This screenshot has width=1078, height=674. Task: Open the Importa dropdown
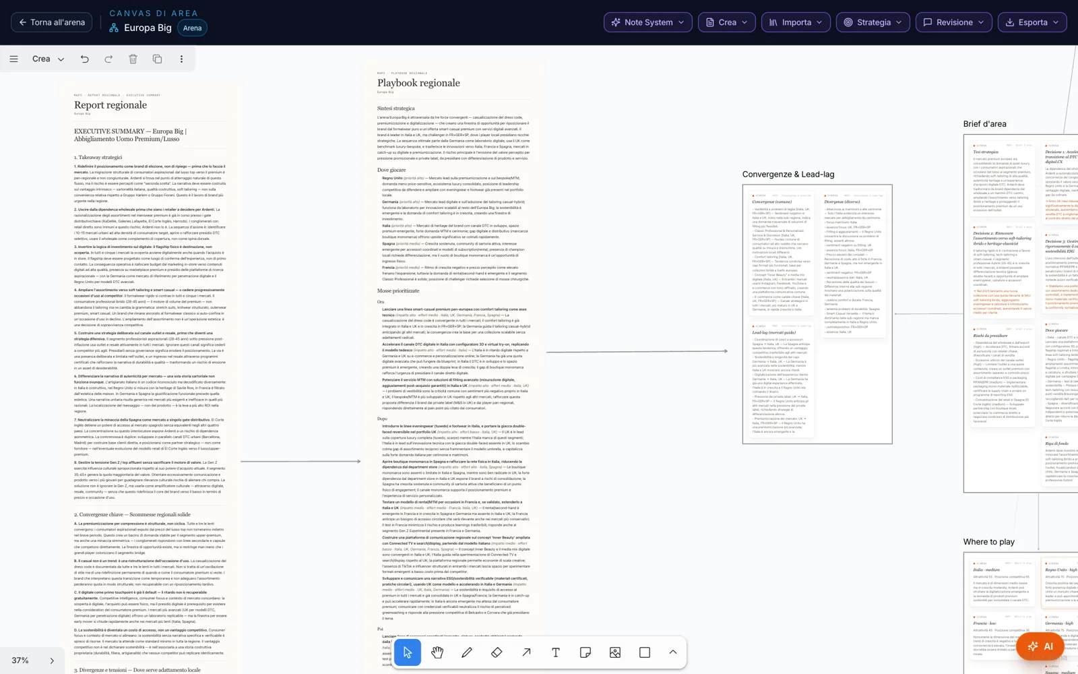796,22
